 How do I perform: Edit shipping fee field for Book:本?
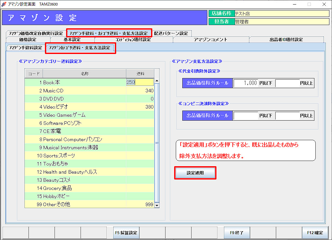coord(140,83)
